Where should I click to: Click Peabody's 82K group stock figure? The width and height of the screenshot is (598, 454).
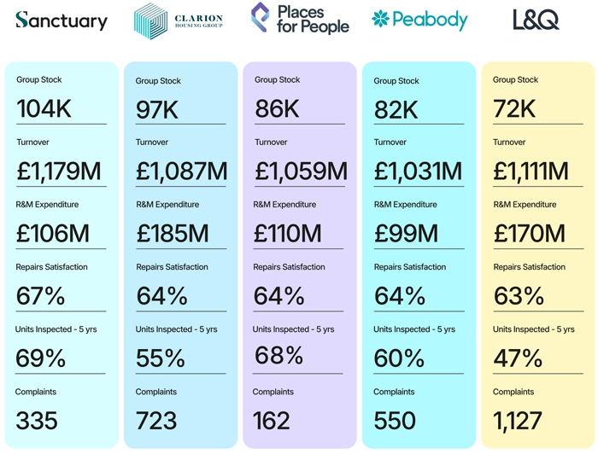click(396, 108)
